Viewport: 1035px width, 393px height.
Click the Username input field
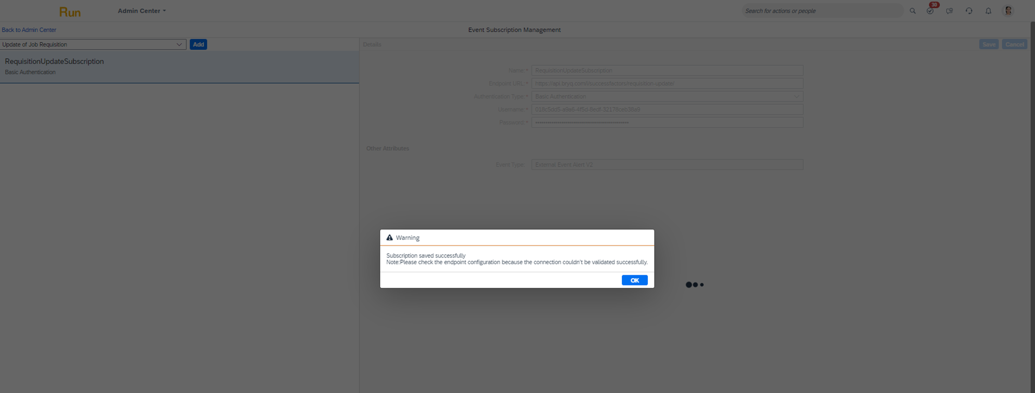click(666, 110)
